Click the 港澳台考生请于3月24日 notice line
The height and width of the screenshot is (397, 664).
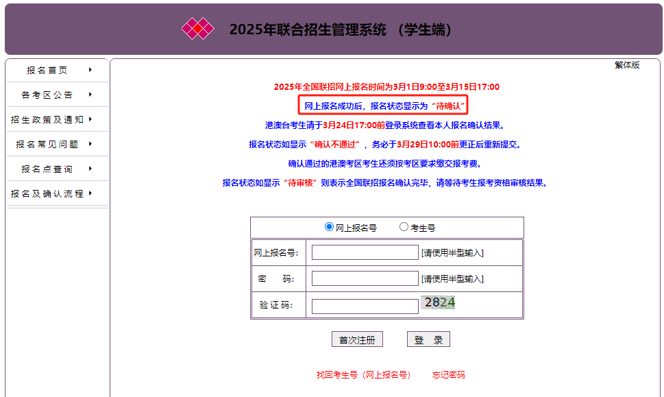[385, 125]
